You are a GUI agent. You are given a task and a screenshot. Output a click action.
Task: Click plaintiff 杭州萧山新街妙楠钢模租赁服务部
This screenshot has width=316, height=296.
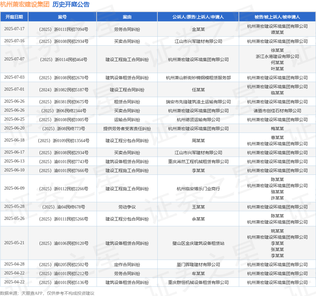(198, 78)
